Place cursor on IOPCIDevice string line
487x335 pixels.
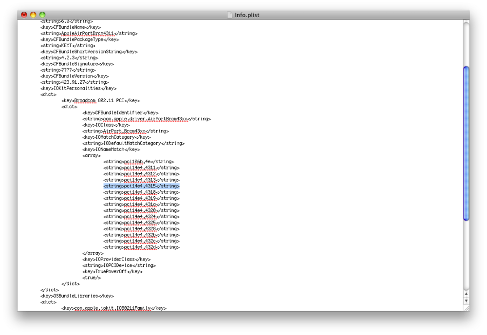[x=119, y=265]
